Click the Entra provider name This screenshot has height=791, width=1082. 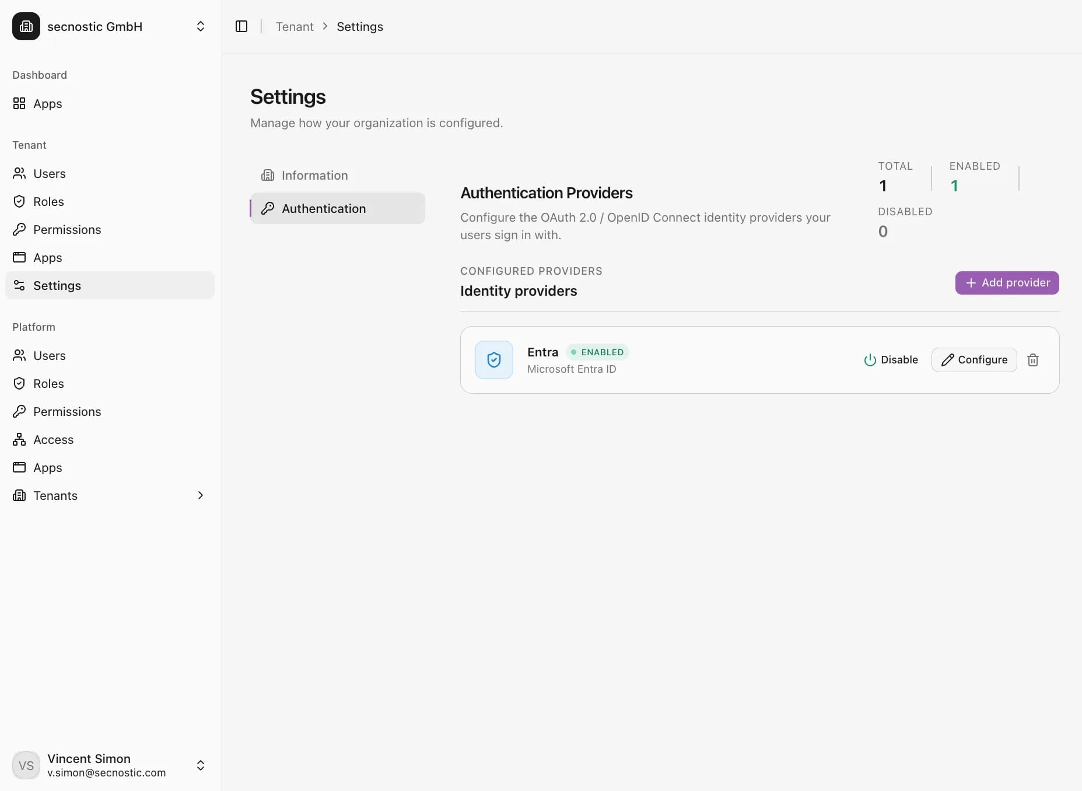click(x=542, y=352)
